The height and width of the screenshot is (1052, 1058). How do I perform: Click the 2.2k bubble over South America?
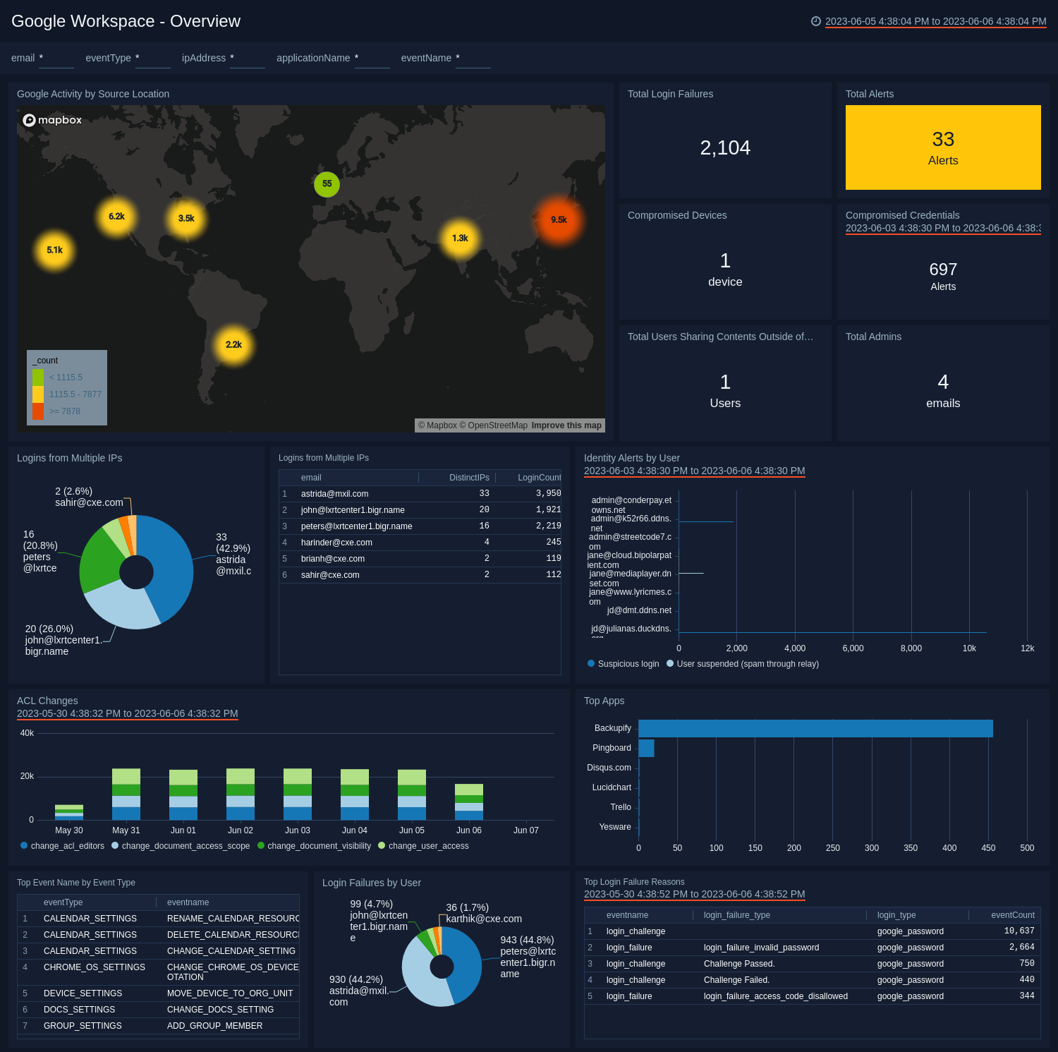coord(233,344)
